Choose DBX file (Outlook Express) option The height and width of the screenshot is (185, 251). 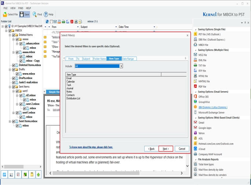click(212, 40)
